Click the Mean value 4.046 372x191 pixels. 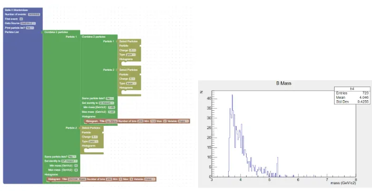point(364,98)
